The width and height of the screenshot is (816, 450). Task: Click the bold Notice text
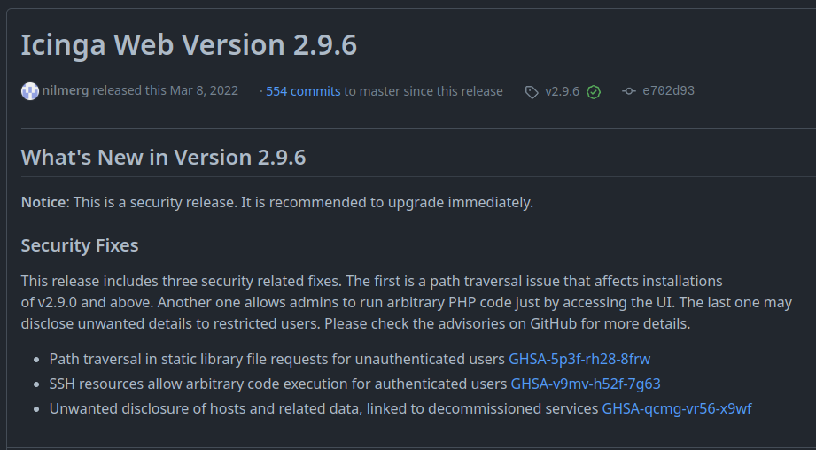pyautogui.click(x=43, y=203)
